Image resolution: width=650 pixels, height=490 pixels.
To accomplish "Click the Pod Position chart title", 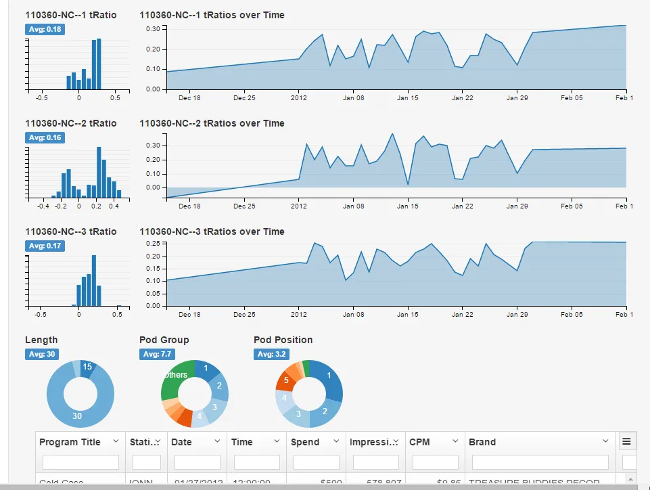I will coord(283,340).
